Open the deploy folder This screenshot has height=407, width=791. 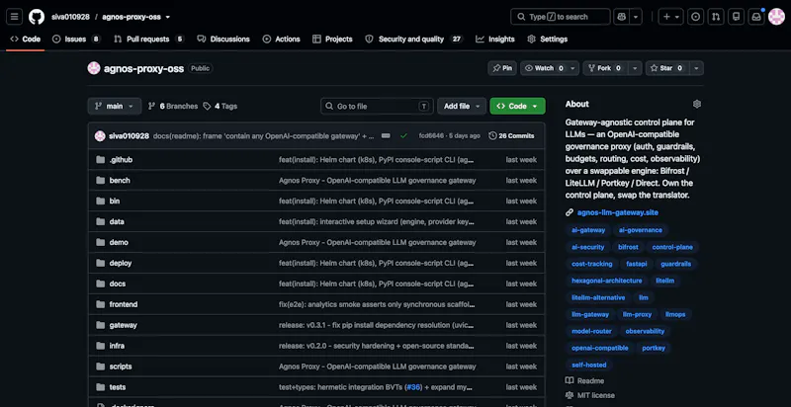(121, 263)
